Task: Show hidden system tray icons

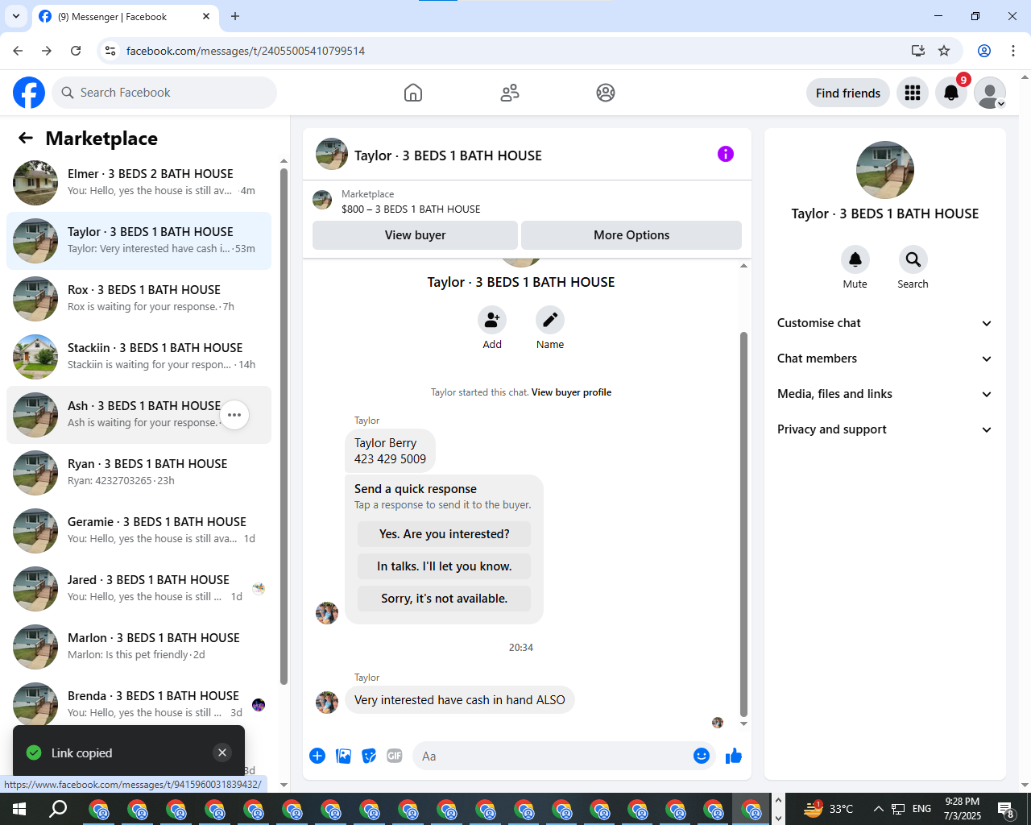Action: tap(878, 809)
